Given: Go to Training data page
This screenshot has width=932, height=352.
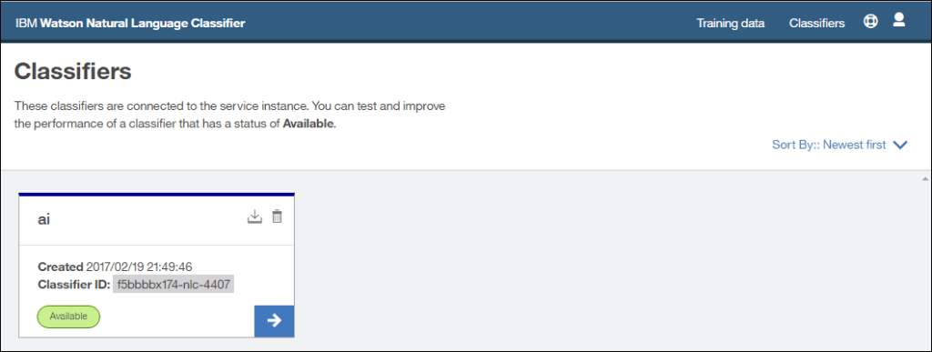Looking at the screenshot, I should click(731, 24).
